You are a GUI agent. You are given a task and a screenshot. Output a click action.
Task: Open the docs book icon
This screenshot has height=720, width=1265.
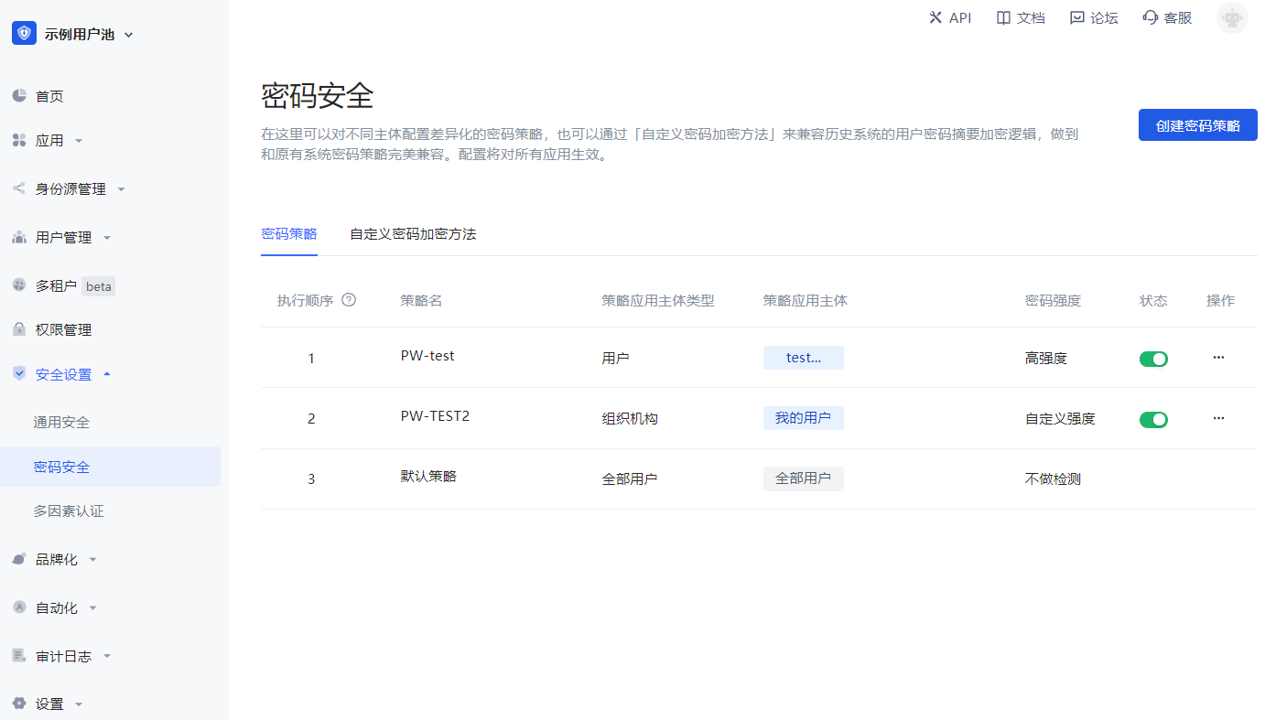coord(1003,17)
